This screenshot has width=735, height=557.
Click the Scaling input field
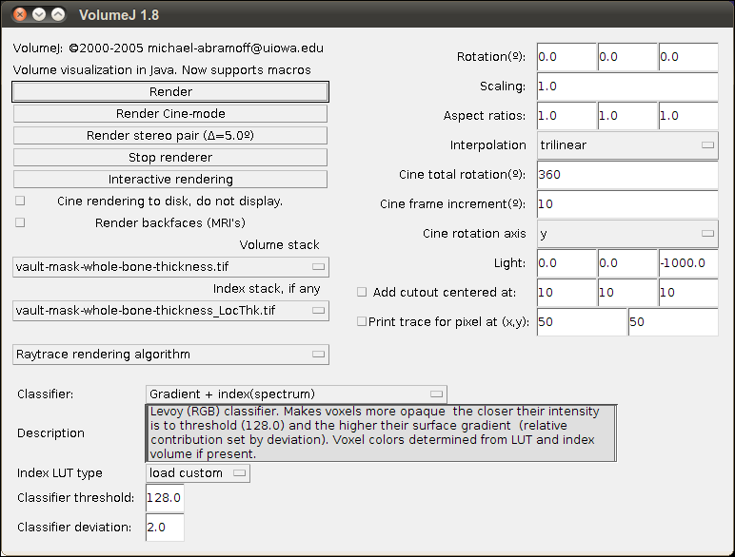[x=626, y=86]
